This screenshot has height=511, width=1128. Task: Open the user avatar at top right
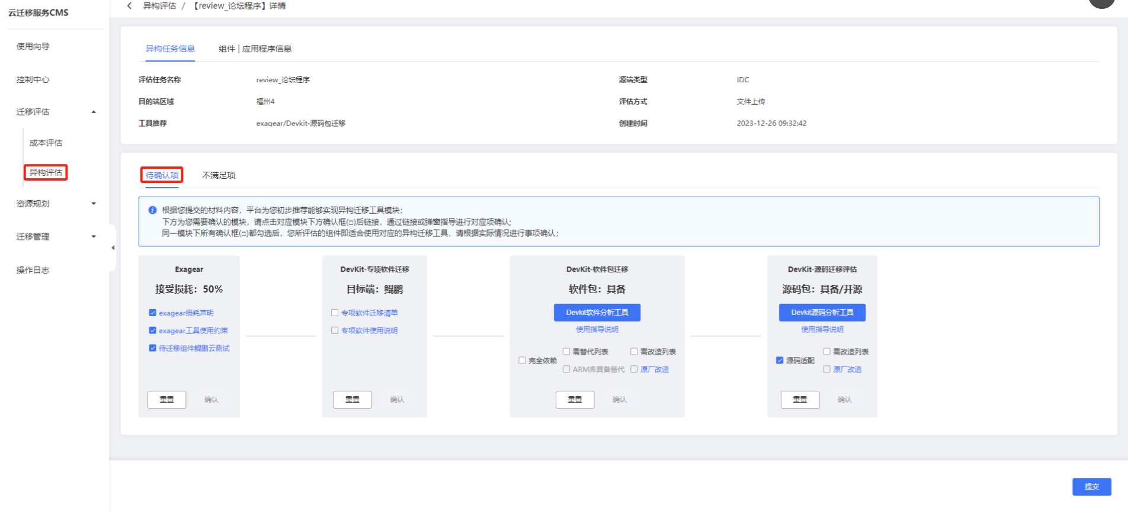pyautogui.click(x=1101, y=2)
